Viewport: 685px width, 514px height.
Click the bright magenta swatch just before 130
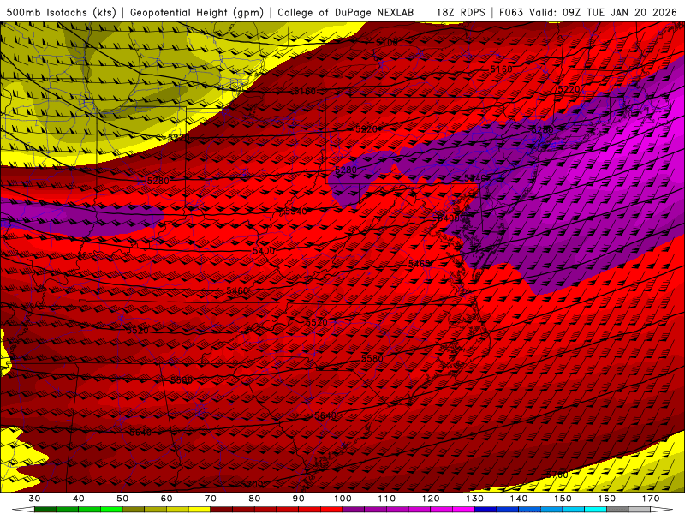[464, 510]
